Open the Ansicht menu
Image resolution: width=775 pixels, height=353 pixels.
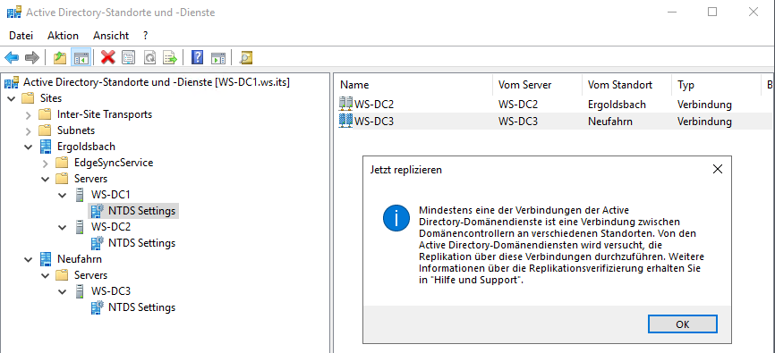point(111,36)
